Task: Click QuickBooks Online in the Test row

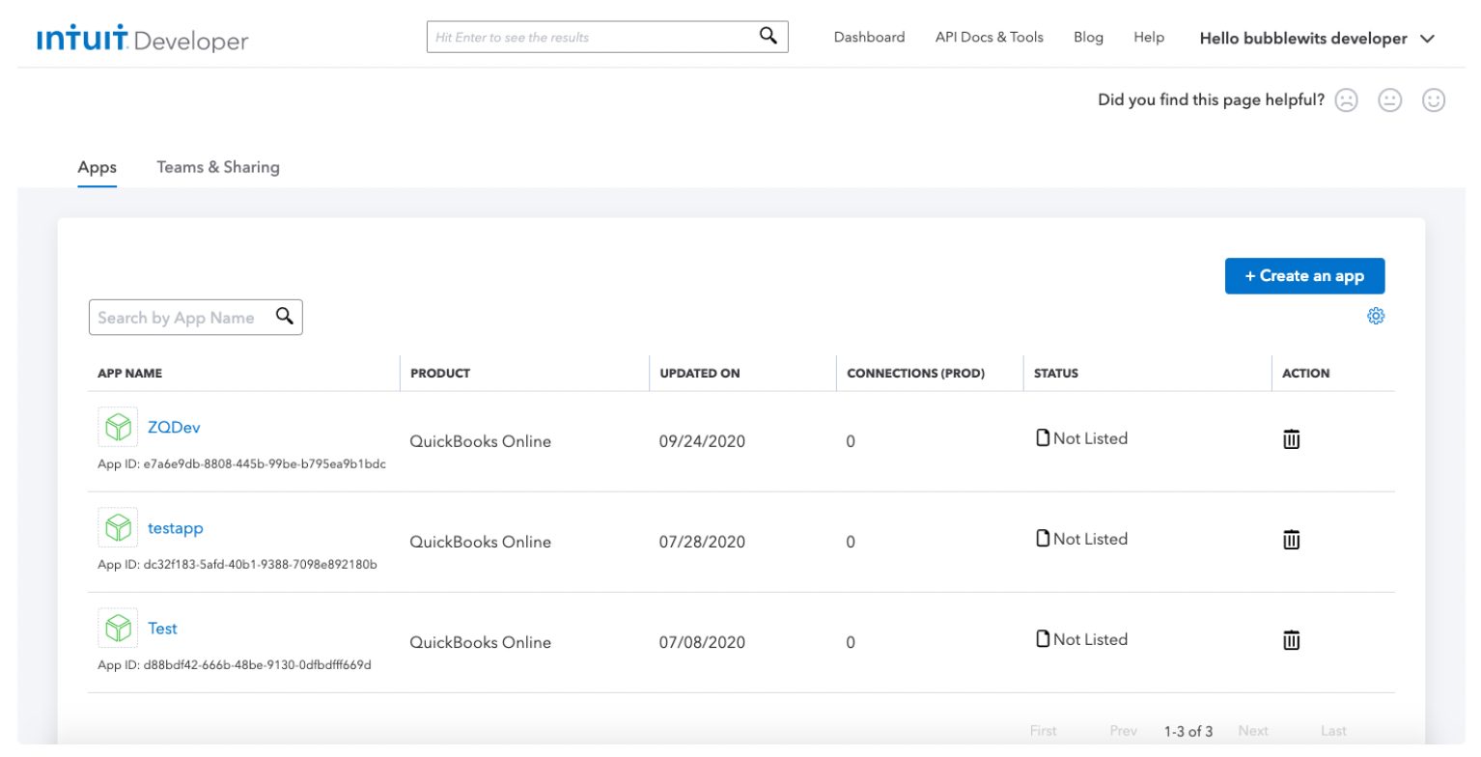Action: 480,642
